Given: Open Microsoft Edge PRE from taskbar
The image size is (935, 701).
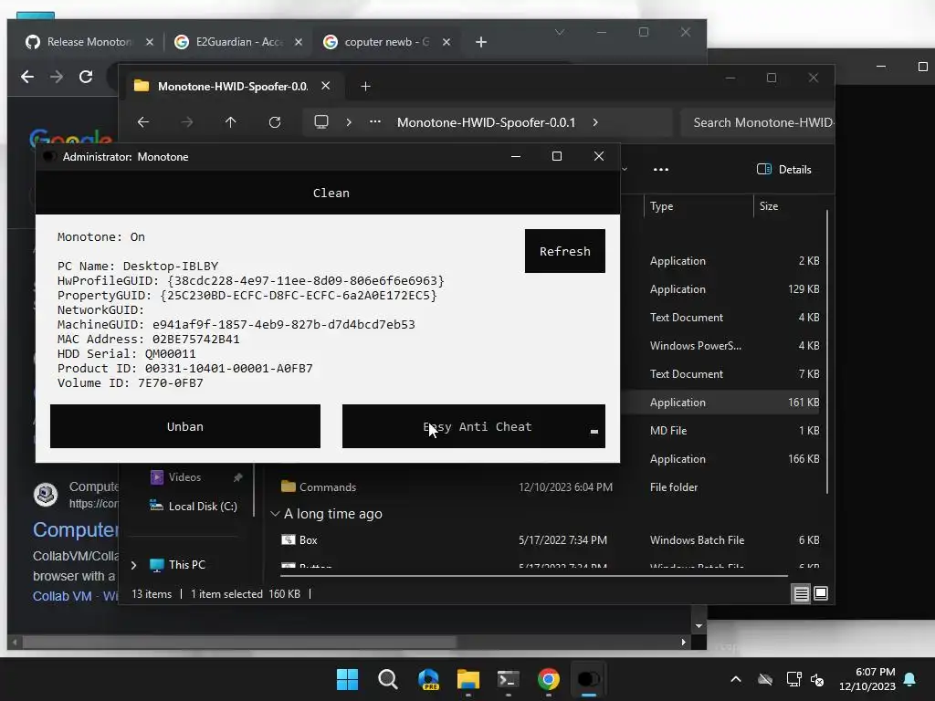Looking at the screenshot, I should (x=428, y=679).
